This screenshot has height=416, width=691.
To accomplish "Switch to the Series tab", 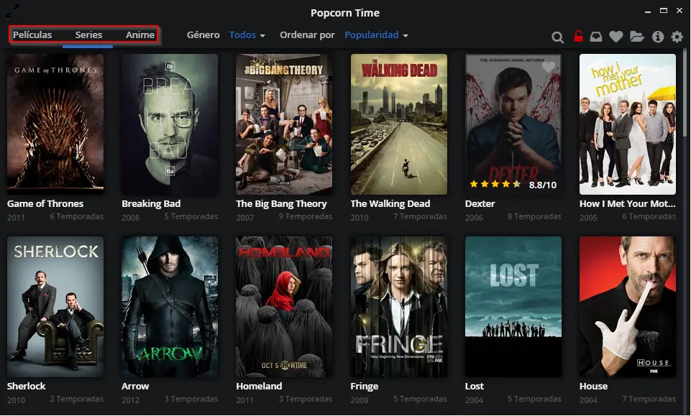I will pos(88,34).
